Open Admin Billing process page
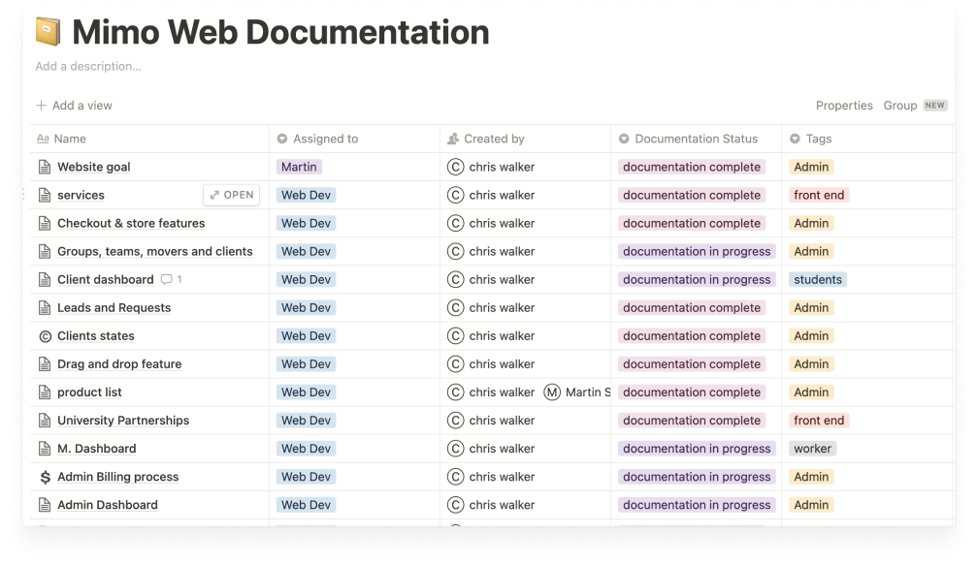The height and width of the screenshot is (565, 978). coord(118,477)
